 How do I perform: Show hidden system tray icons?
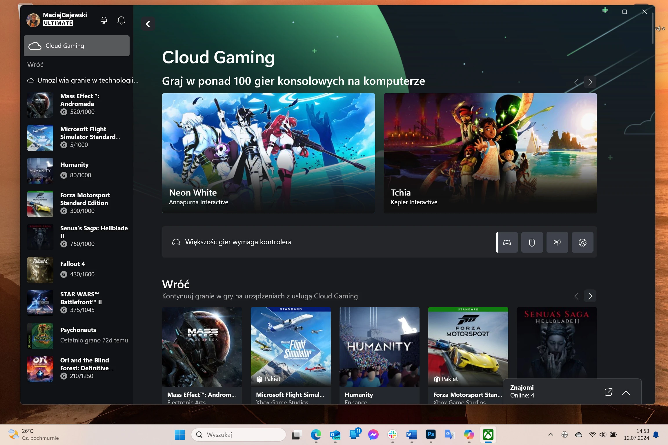551,435
